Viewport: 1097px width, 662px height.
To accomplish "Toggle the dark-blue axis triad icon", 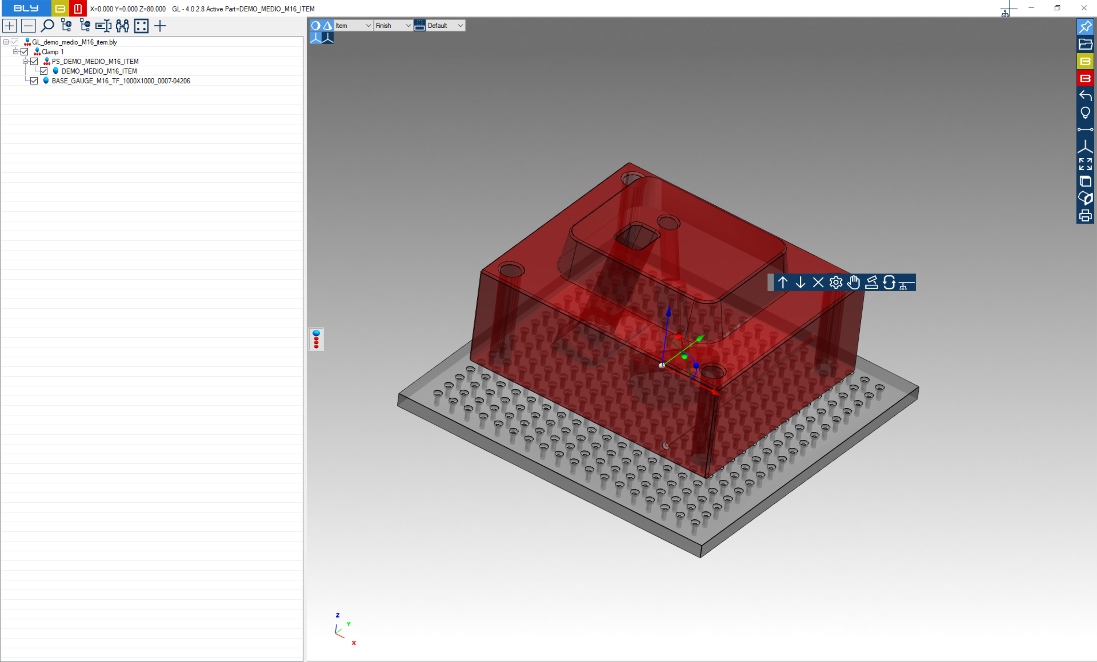I will (328, 38).
